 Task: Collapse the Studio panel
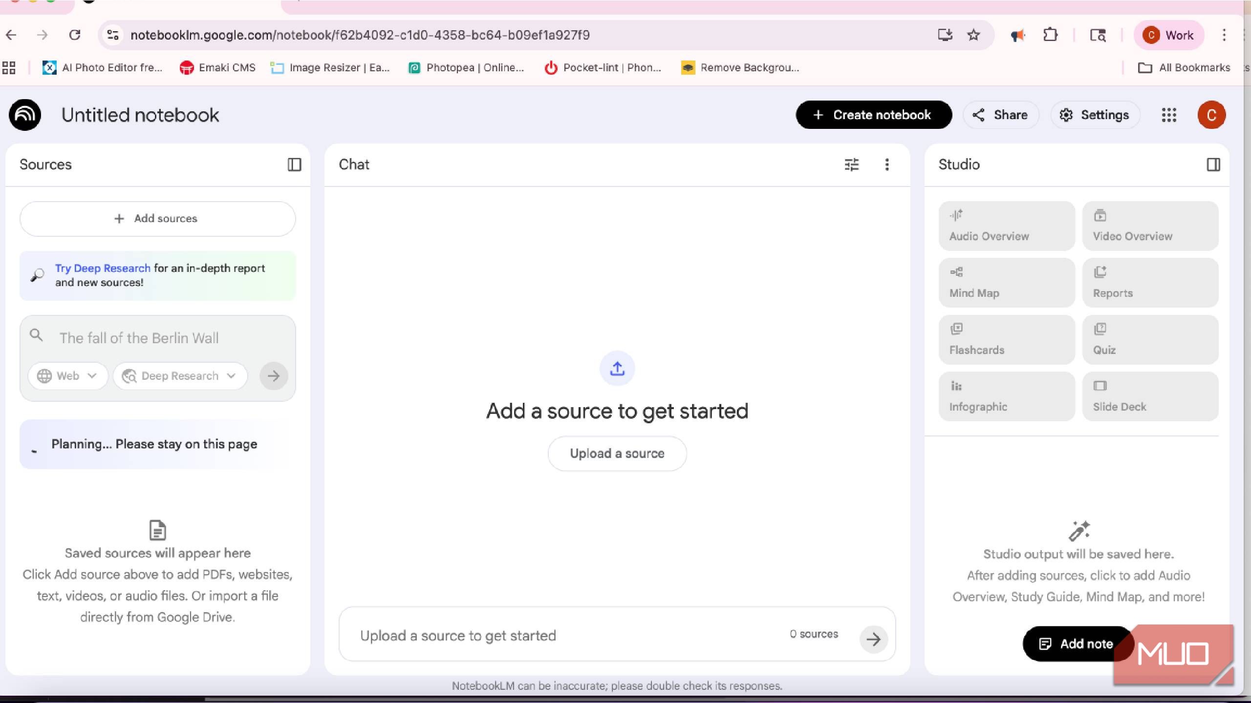[1213, 165]
